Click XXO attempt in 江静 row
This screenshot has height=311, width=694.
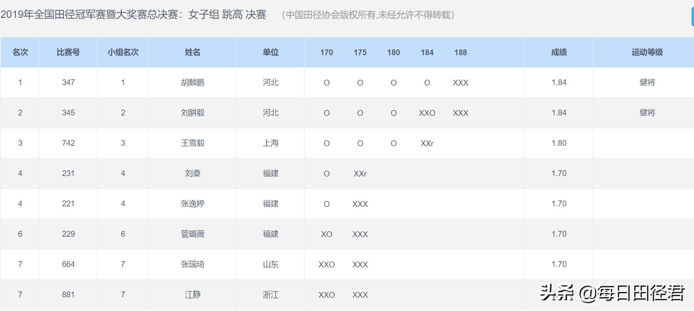click(327, 295)
